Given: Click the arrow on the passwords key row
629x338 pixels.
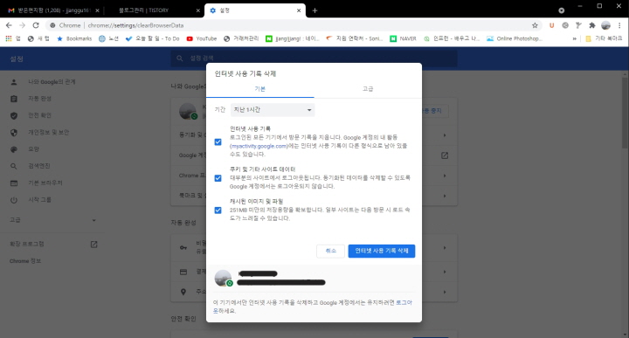Looking at the screenshot, I should point(445,248).
